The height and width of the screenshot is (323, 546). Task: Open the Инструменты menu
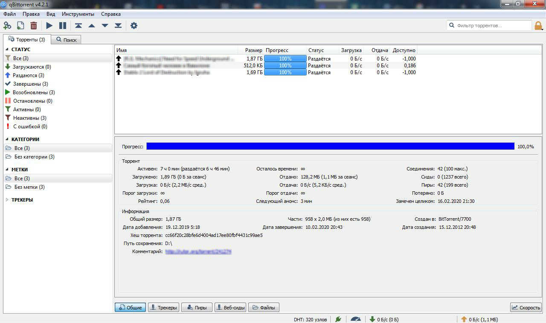tap(78, 14)
